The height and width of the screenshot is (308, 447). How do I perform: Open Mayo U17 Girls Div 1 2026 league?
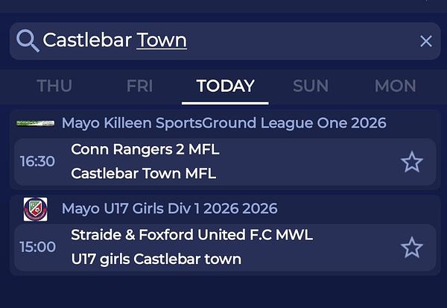click(x=169, y=209)
